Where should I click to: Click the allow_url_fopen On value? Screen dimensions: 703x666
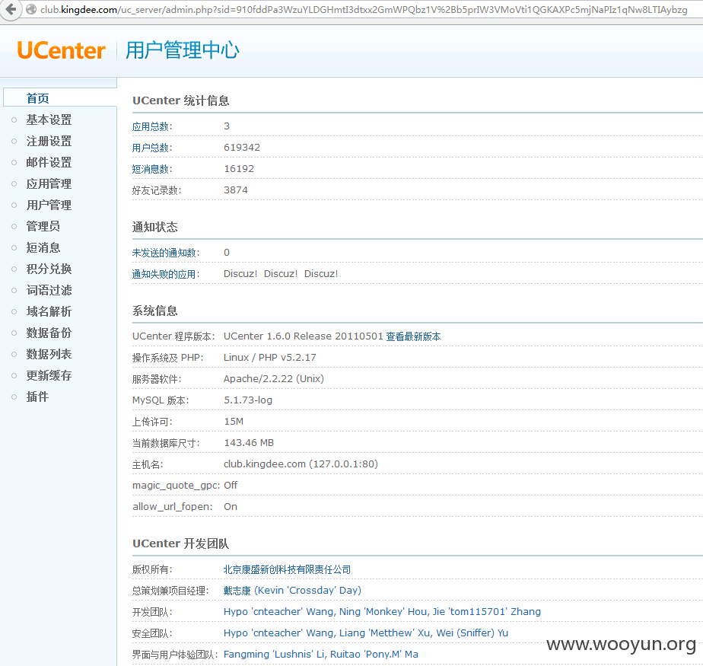coord(231,507)
